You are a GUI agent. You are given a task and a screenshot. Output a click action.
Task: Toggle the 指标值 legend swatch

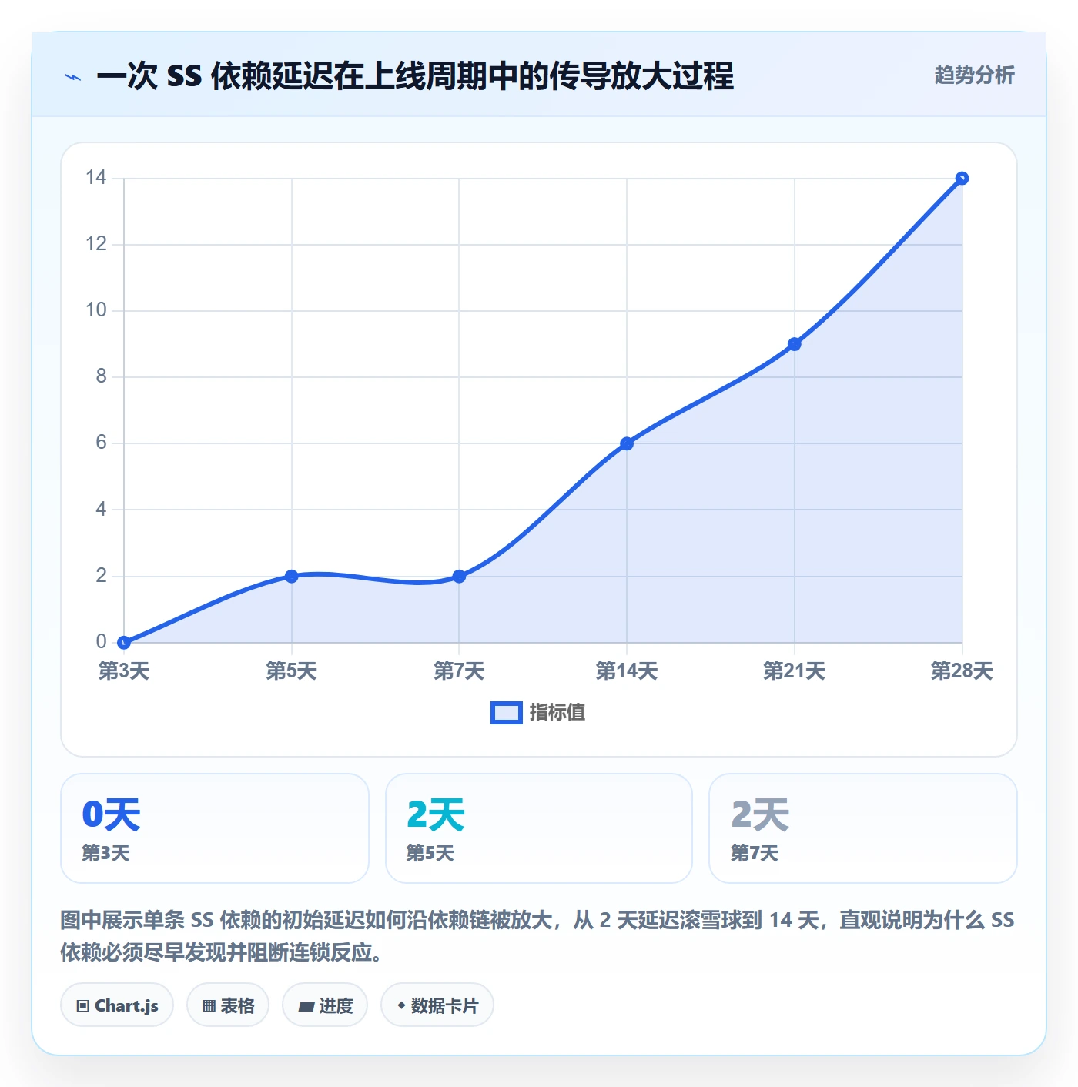[506, 713]
